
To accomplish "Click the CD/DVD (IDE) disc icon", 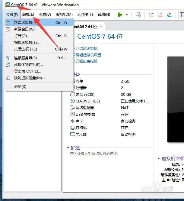I will (73, 101).
